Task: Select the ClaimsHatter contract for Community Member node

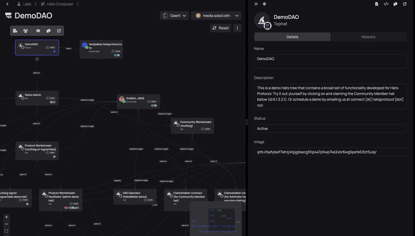Action: pyautogui.click(x=186, y=200)
